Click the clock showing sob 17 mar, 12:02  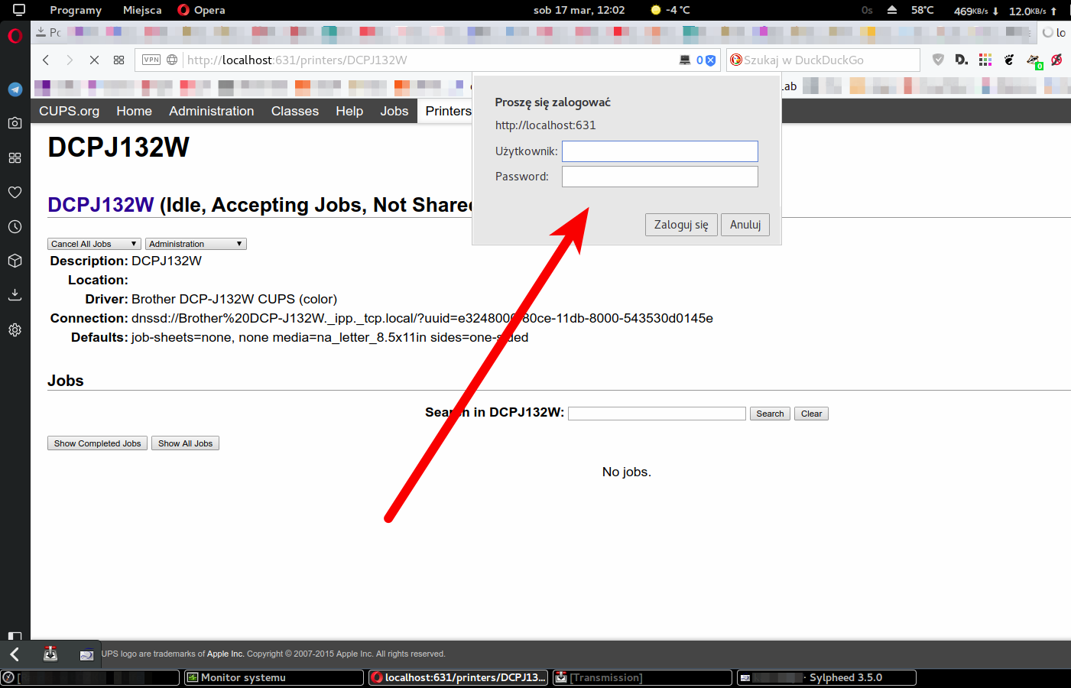coord(579,10)
